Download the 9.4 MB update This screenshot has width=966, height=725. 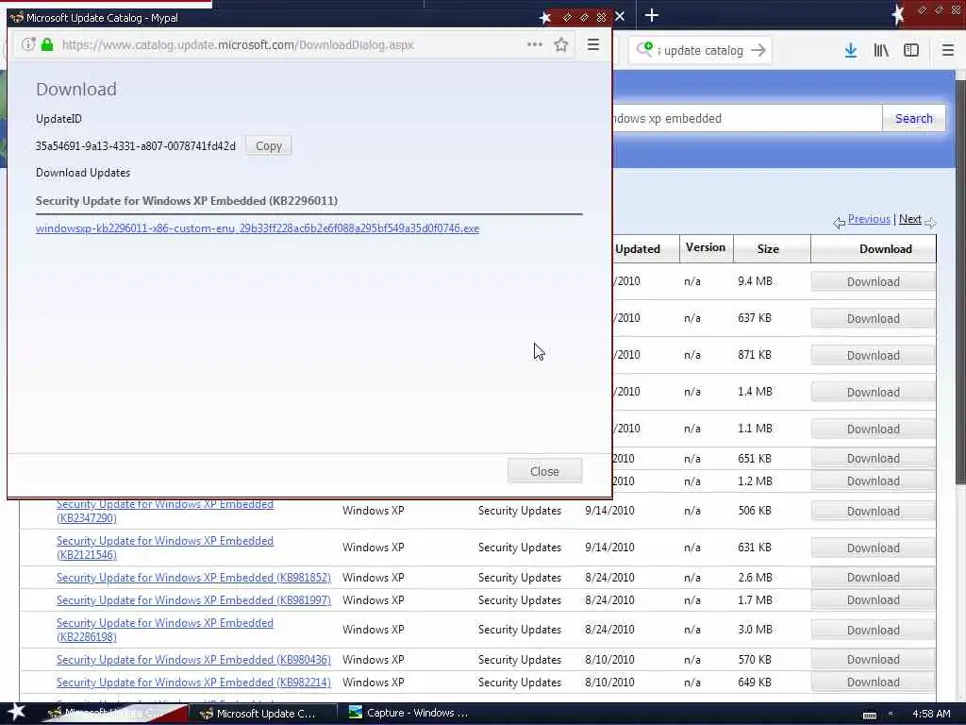pyautogui.click(x=873, y=281)
